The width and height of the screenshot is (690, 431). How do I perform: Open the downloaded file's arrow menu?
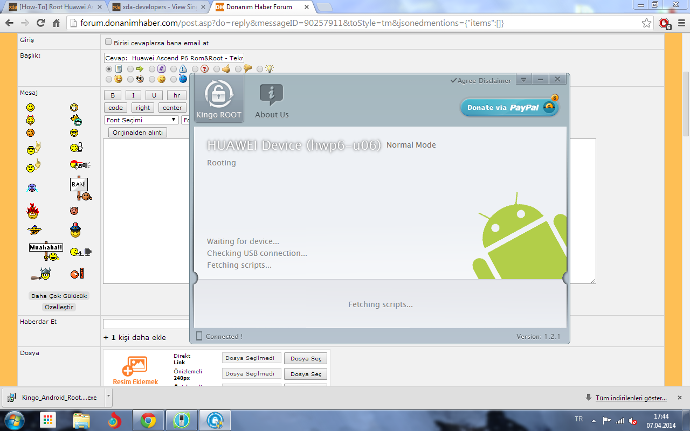click(108, 397)
